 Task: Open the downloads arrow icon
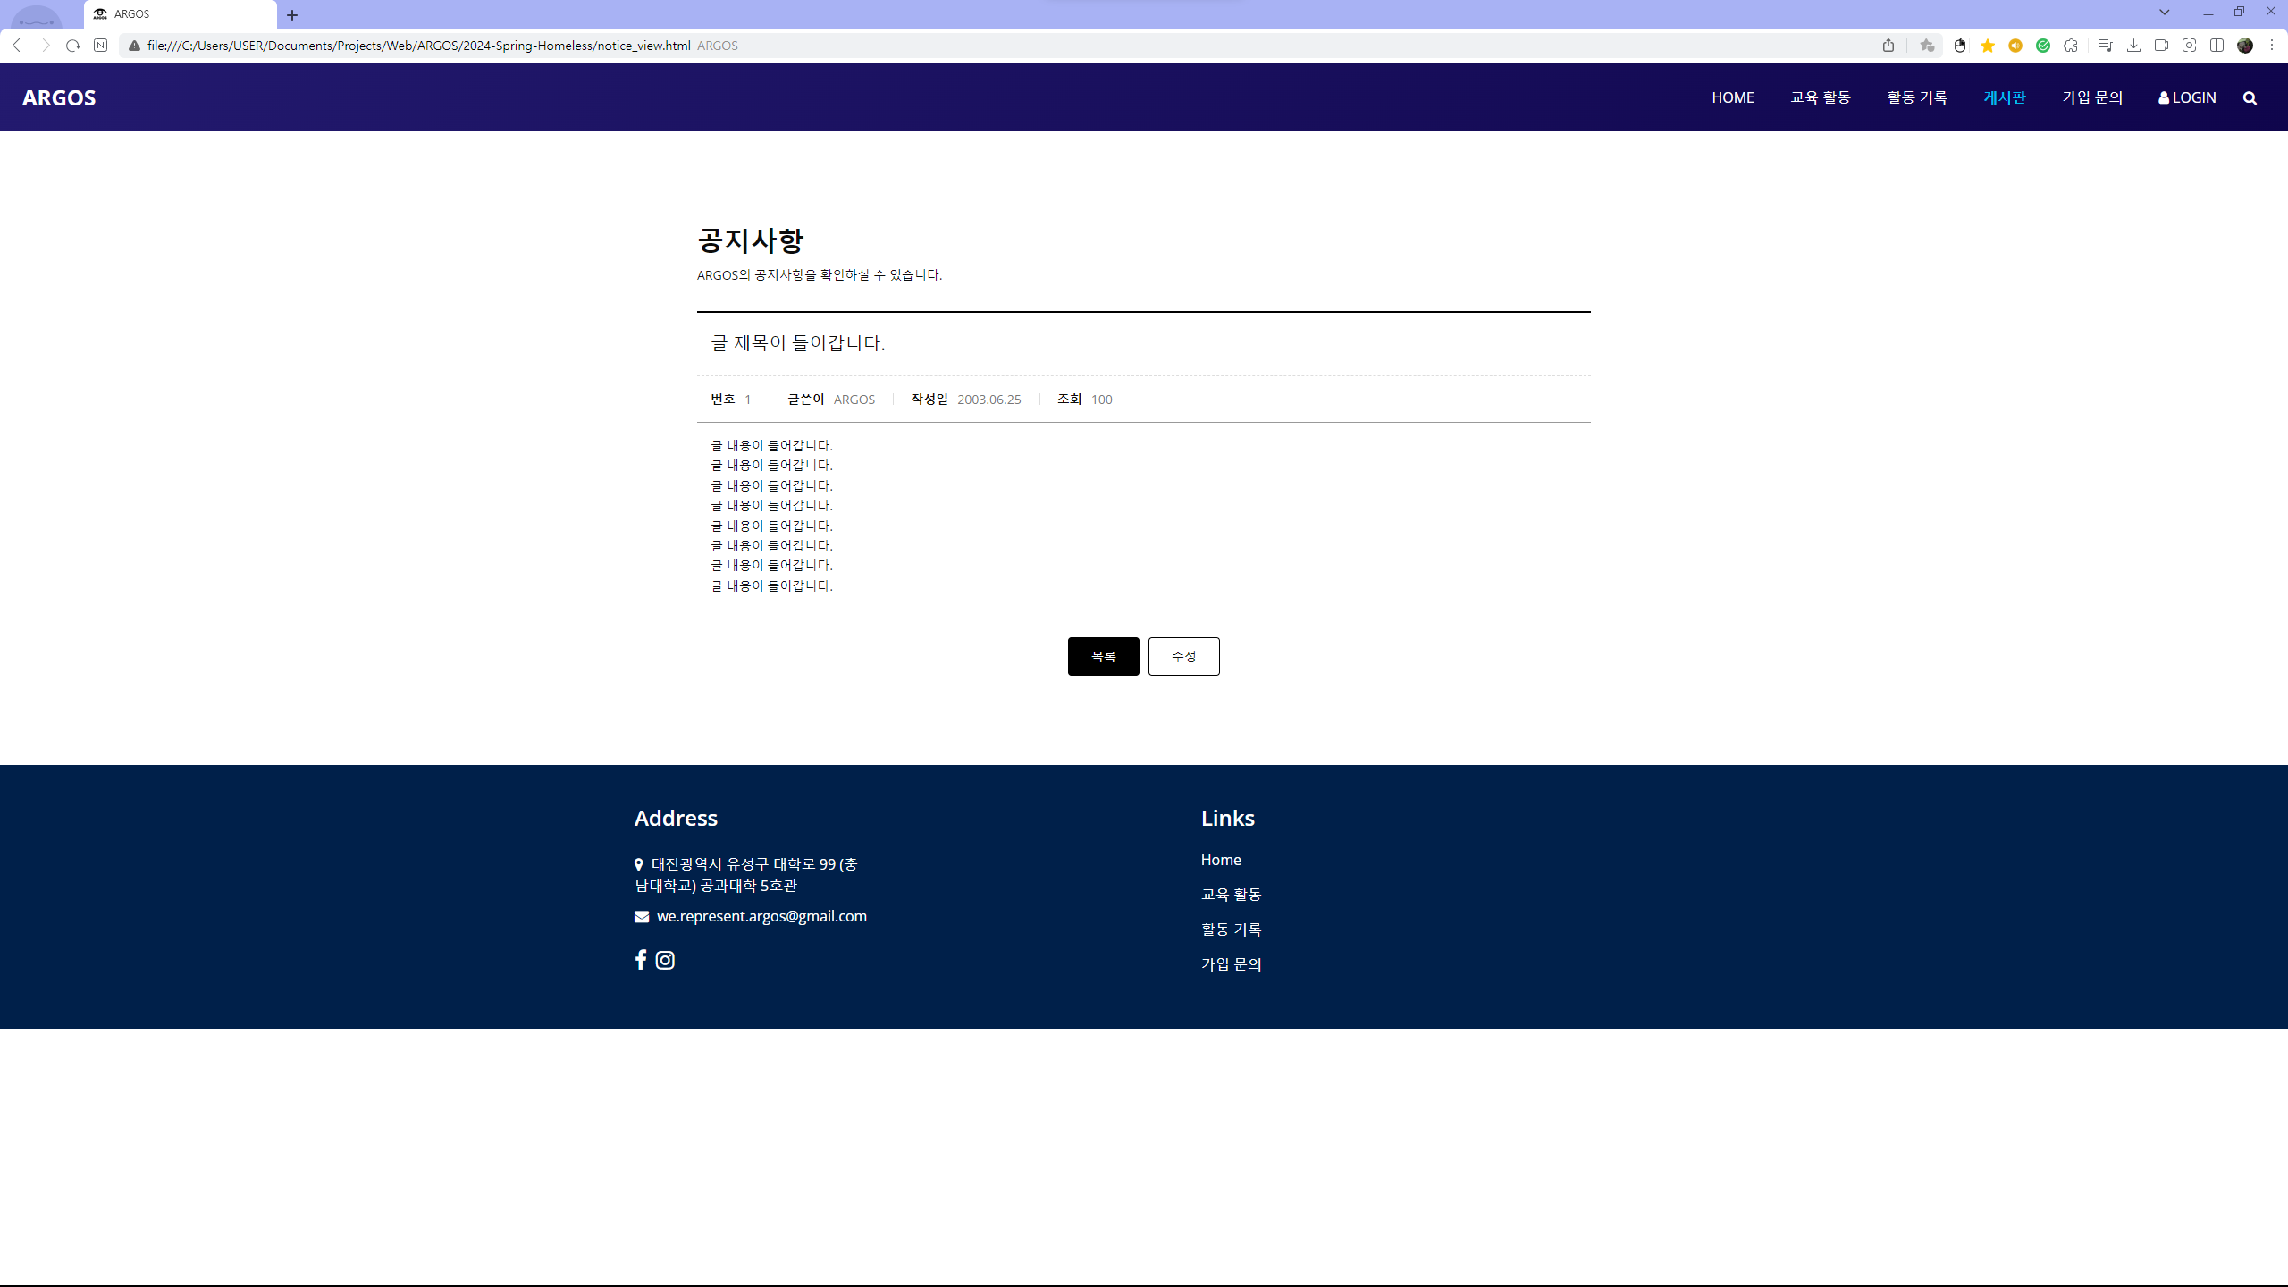pyautogui.click(x=2133, y=46)
